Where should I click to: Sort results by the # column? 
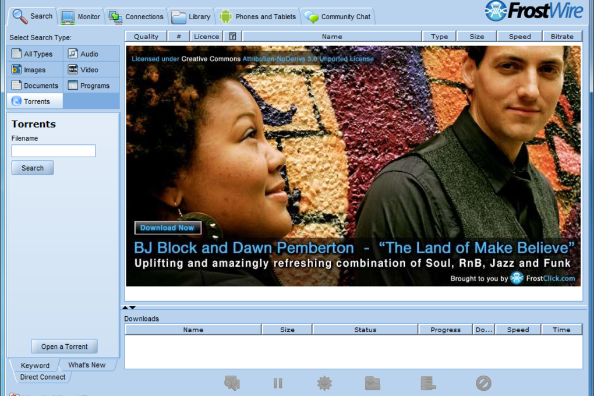coord(178,36)
